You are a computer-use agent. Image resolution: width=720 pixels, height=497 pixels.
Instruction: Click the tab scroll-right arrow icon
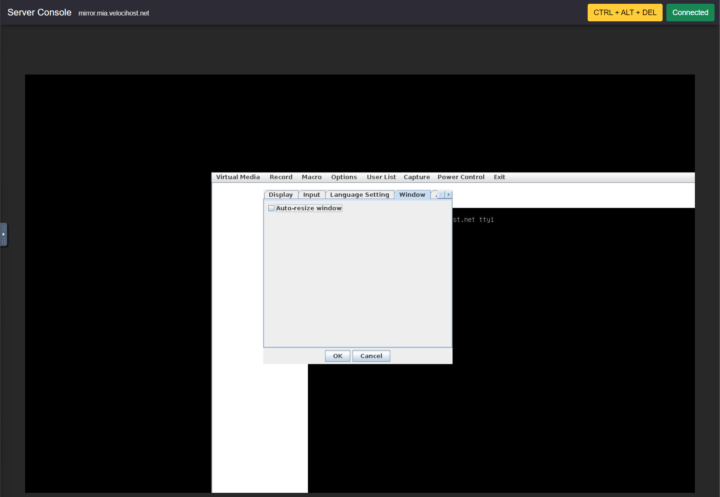click(x=448, y=194)
